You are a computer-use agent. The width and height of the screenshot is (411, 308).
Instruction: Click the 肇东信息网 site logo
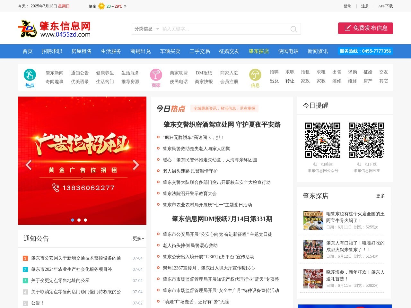point(55,29)
